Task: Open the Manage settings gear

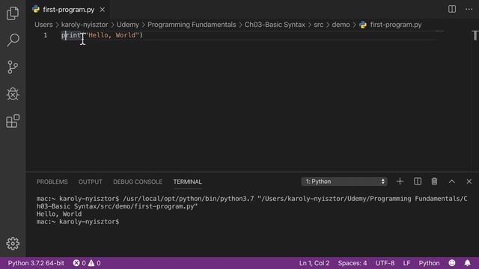Action: pos(13,244)
